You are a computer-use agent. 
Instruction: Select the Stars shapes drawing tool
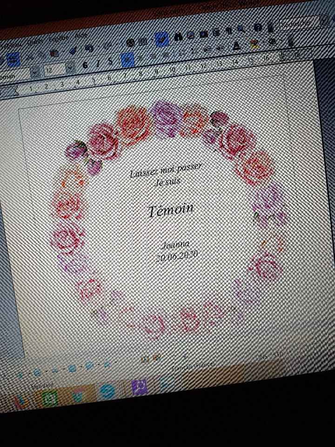(107, 364)
